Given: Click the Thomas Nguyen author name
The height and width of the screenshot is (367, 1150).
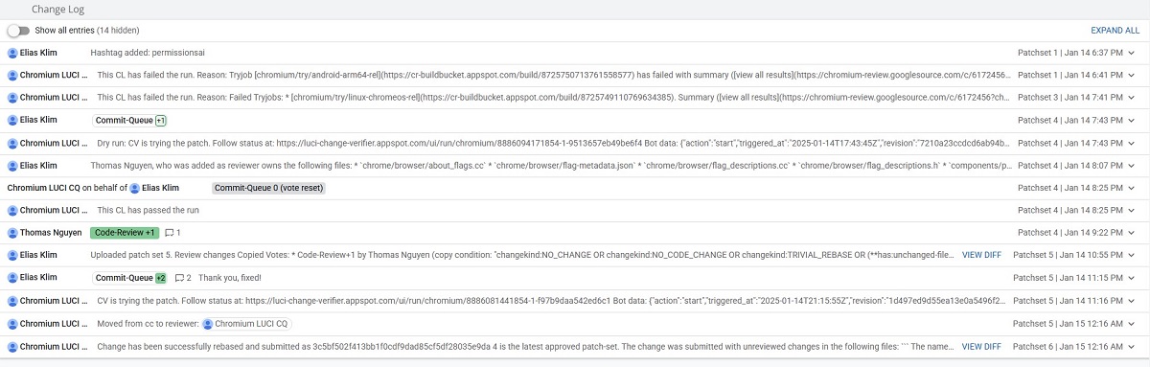Looking at the screenshot, I should coord(50,233).
